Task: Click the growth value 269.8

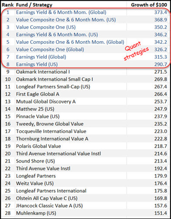Action: [161, 79]
